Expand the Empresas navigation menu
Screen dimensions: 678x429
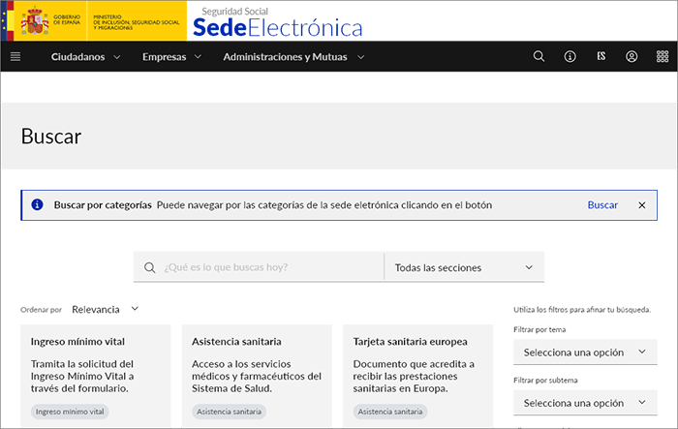coord(171,57)
